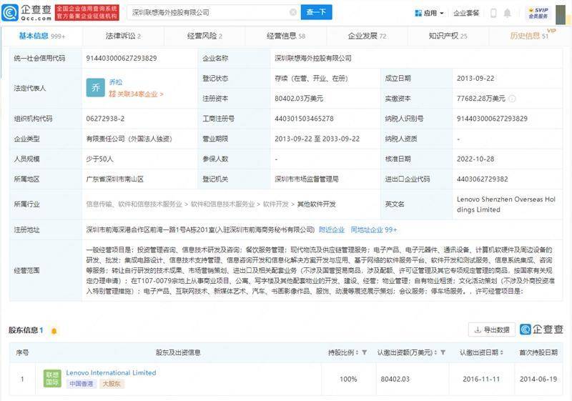This screenshot has width=572, height=401.
Task: Click the 大股东 tag
Action: (x=112, y=384)
